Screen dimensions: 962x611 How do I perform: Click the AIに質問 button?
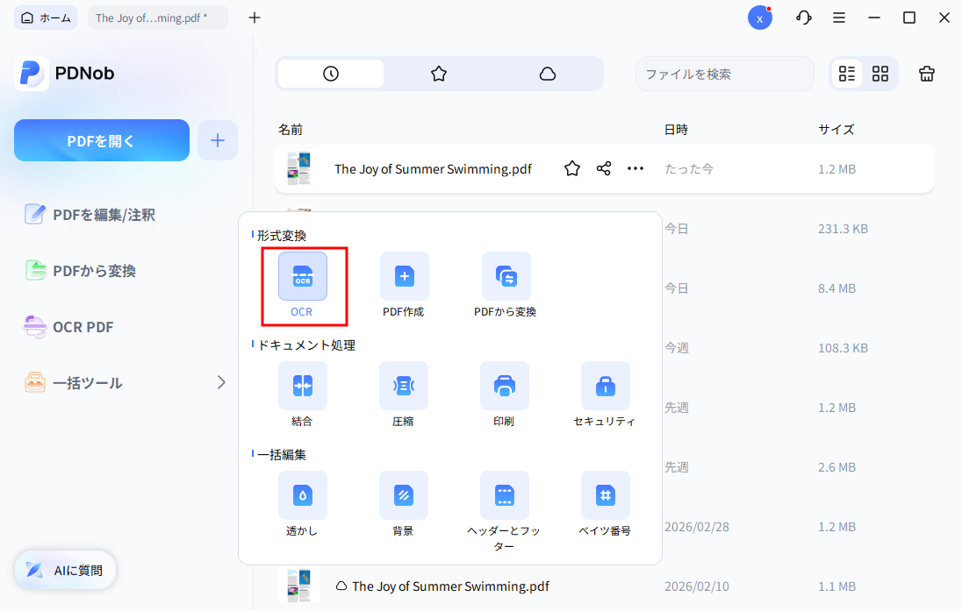[65, 570]
